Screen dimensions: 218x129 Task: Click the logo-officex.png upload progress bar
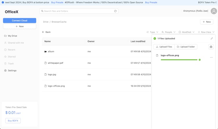click(179, 60)
